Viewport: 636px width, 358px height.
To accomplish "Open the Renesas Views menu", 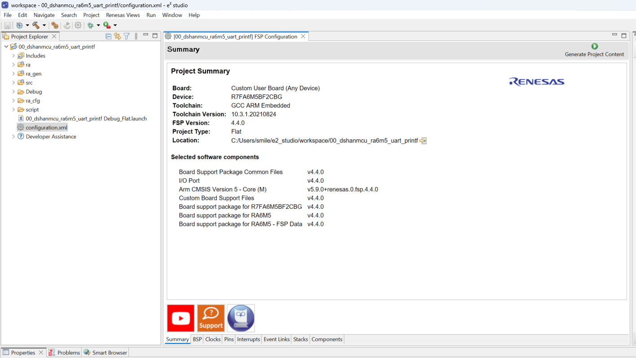I will pyautogui.click(x=123, y=15).
